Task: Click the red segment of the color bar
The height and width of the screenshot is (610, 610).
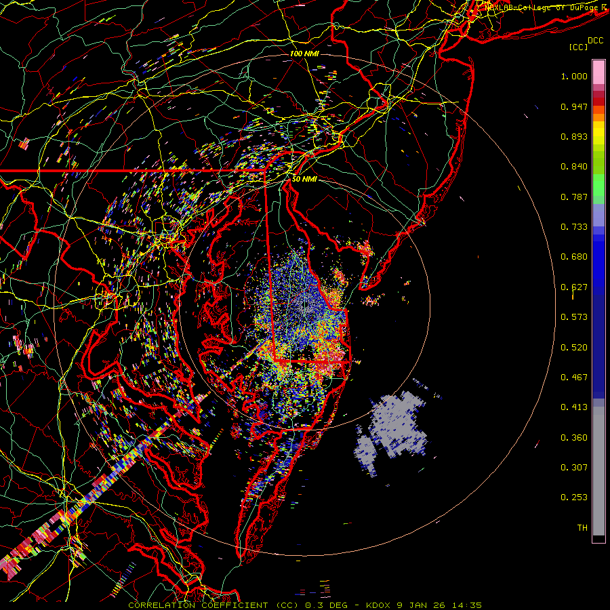Action: coord(598,101)
